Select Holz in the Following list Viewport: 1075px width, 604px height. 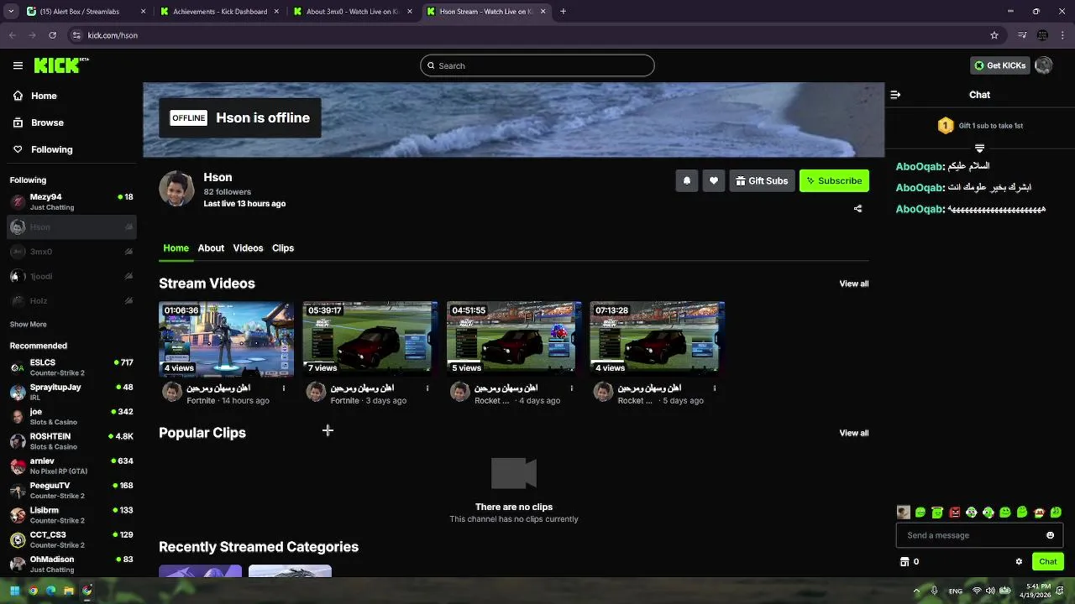pos(71,300)
